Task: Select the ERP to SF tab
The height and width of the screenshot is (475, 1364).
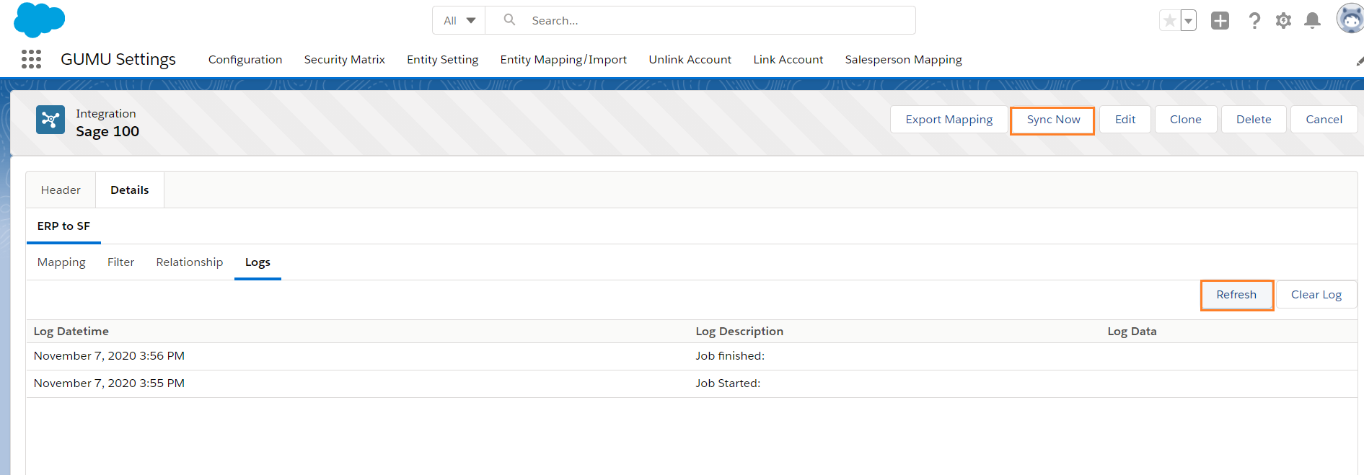Action: 63,226
